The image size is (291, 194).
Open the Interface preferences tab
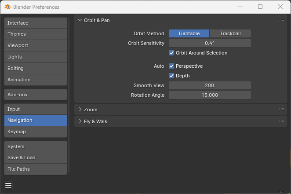(36, 23)
